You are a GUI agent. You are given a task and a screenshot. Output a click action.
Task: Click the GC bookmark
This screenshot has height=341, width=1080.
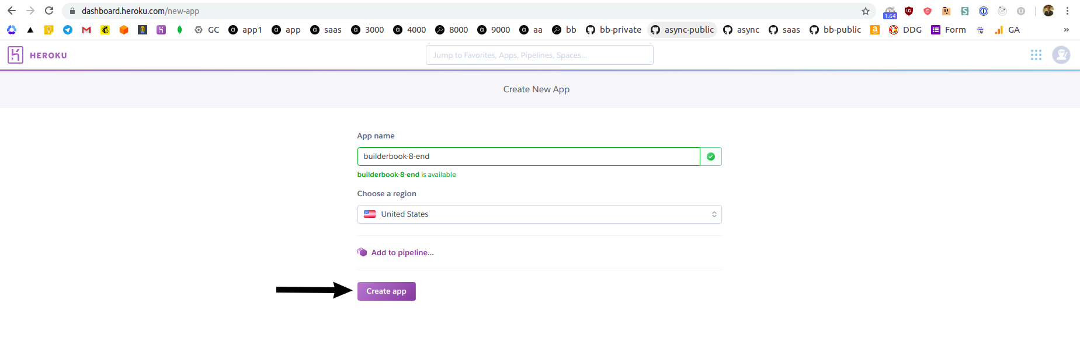point(207,30)
